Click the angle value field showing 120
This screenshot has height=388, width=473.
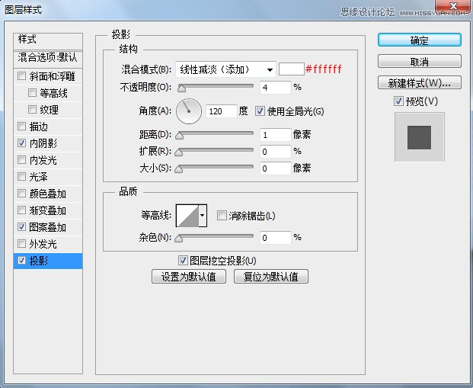tap(222, 111)
